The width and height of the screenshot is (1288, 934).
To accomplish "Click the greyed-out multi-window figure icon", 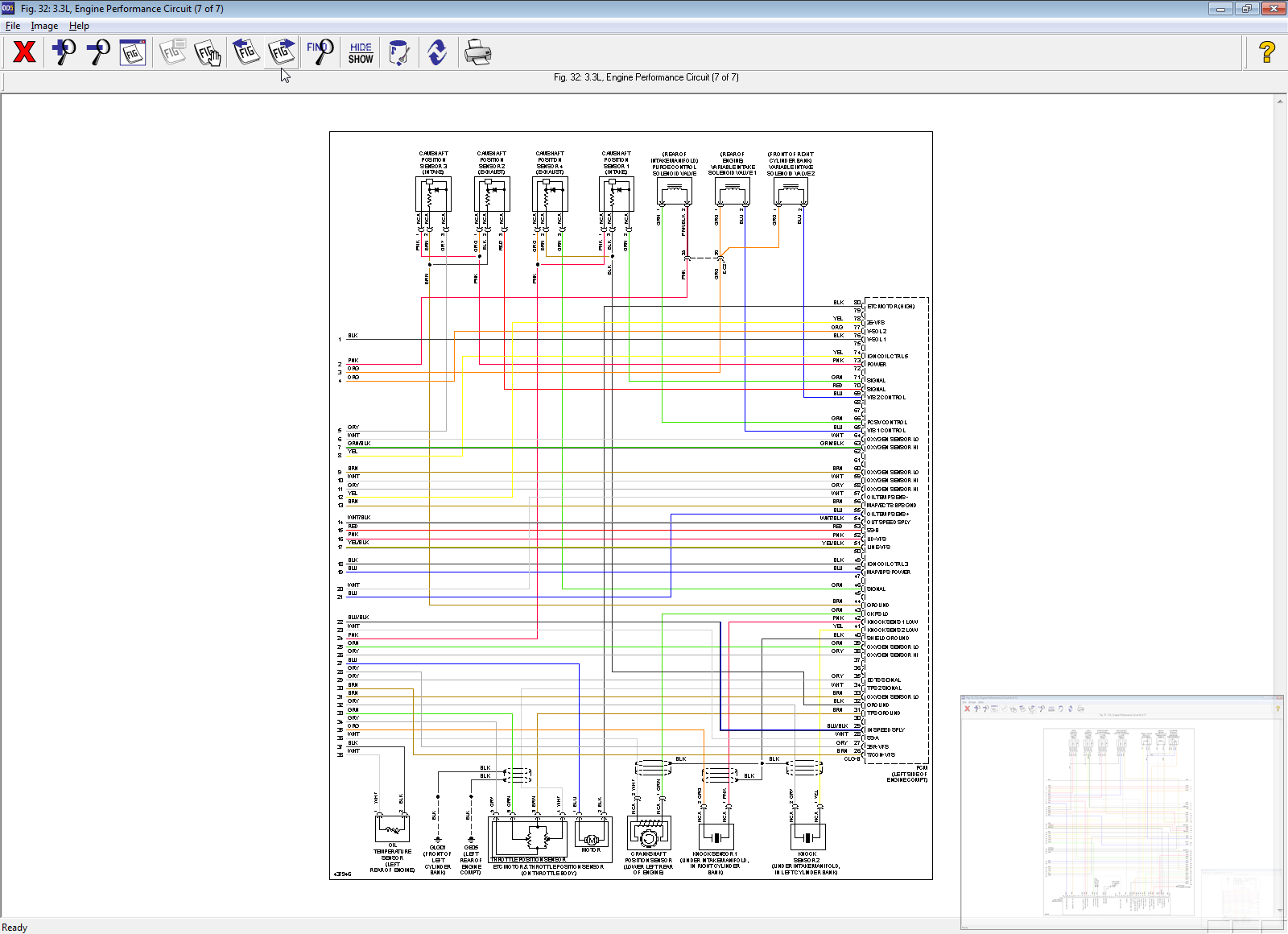I will (172, 52).
